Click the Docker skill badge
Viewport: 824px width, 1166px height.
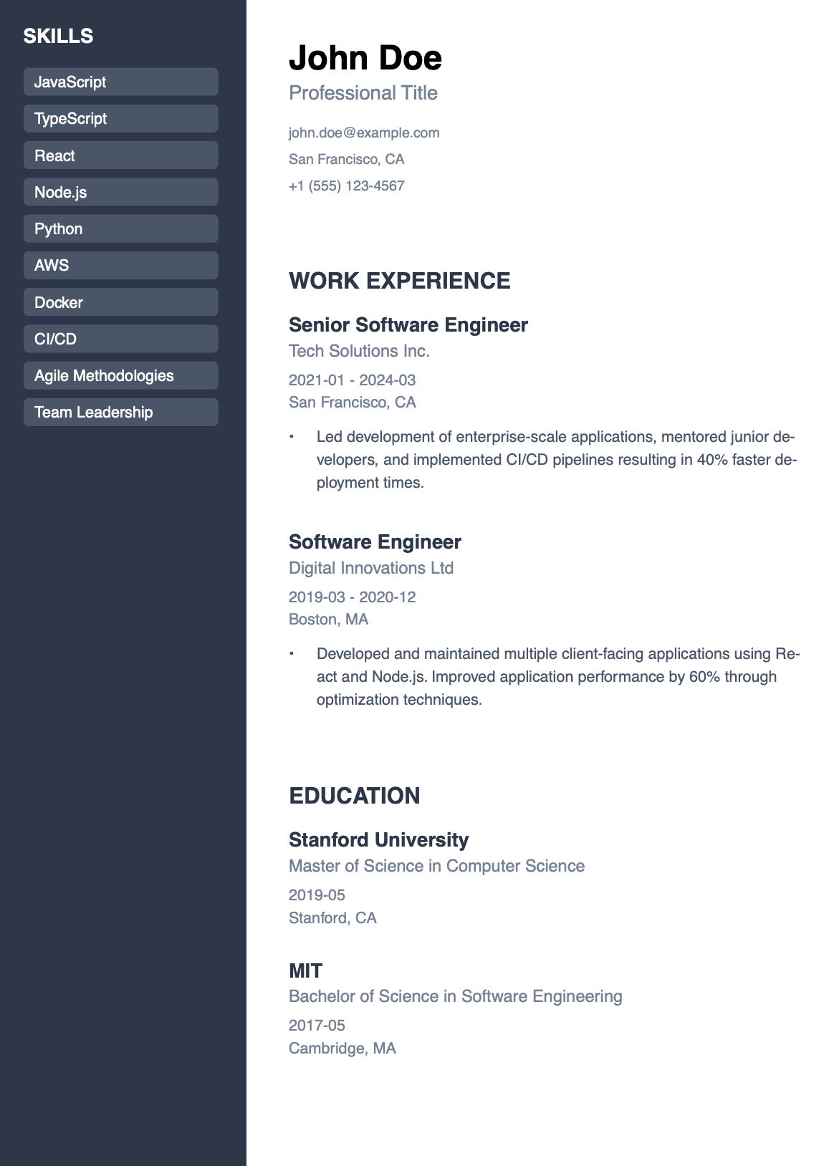[x=120, y=302]
